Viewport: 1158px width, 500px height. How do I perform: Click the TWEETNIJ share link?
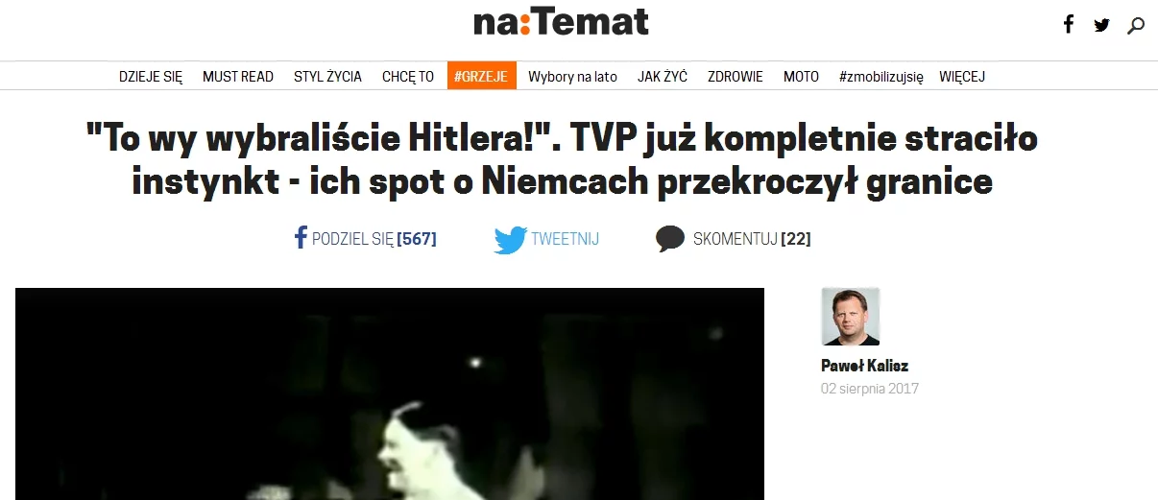(566, 239)
